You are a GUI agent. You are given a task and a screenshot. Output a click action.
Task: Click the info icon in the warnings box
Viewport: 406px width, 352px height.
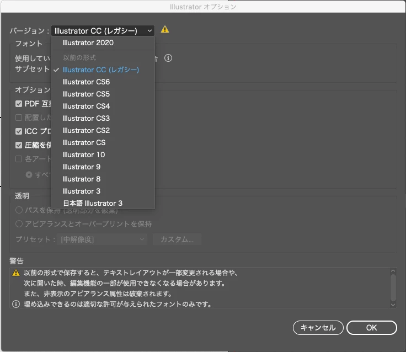[16, 304]
